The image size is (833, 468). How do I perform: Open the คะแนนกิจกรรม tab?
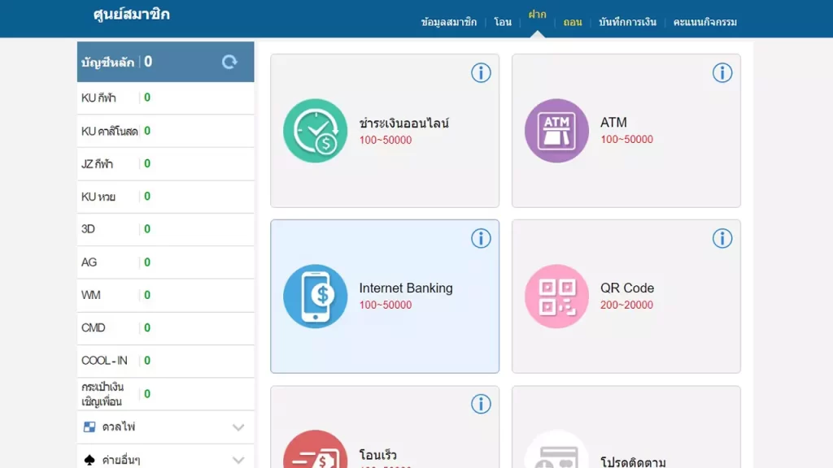tap(704, 22)
